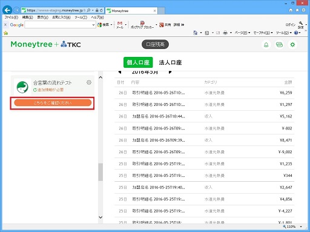This screenshot has height=232, width=310.
Task: Go to previous month arrow
Action: (x=120, y=72)
